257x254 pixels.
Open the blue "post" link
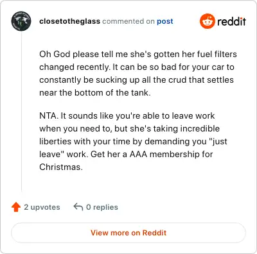click(x=165, y=21)
